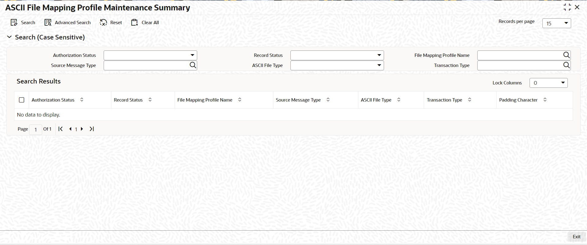Image resolution: width=587 pixels, height=245 pixels.
Task: Open lookup for File Mapping Profile Name
Action: tap(567, 55)
